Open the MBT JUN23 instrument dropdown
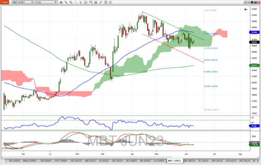The width and height of the screenshot is (261, 165). 23,2
